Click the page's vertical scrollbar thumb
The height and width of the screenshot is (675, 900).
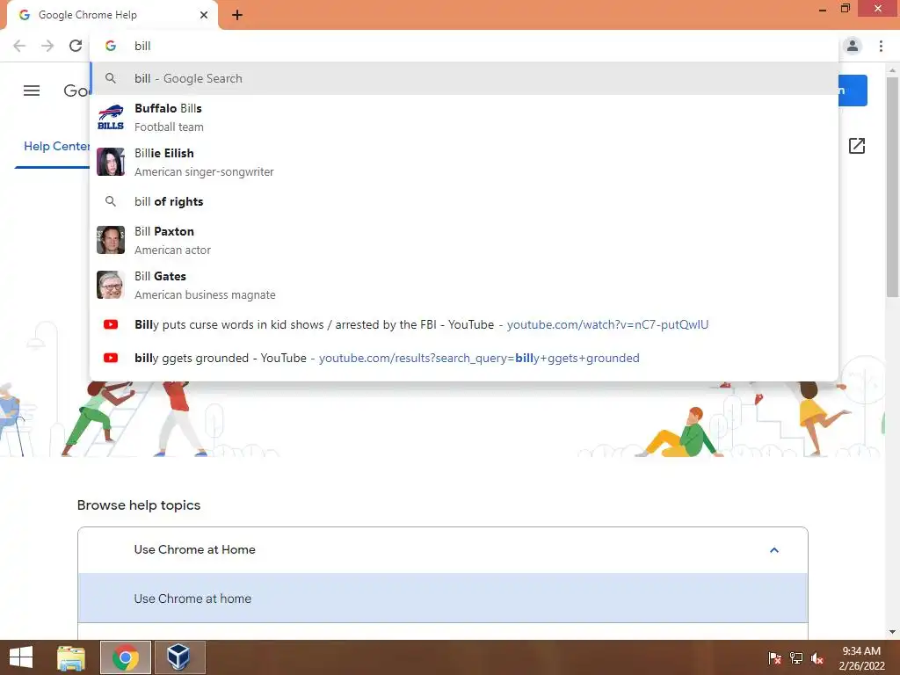(892, 186)
